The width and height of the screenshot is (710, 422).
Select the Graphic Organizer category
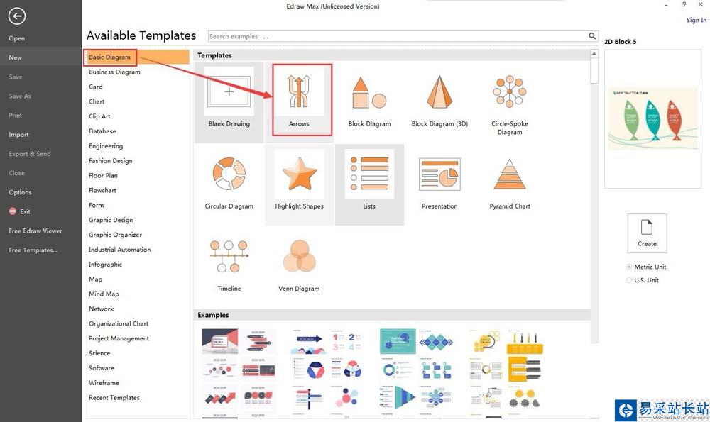coord(116,235)
